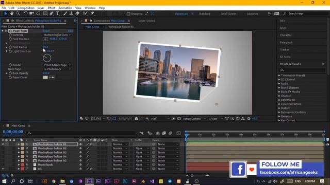The image size is (330, 185).
Task: Toggle Fold Radius stopwatch
Action: (x=10, y=47)
